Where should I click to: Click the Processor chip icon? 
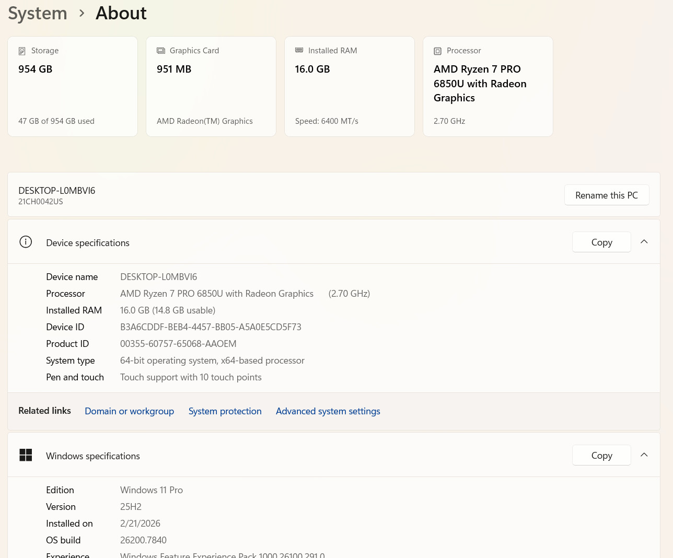(x=438, y=51)
